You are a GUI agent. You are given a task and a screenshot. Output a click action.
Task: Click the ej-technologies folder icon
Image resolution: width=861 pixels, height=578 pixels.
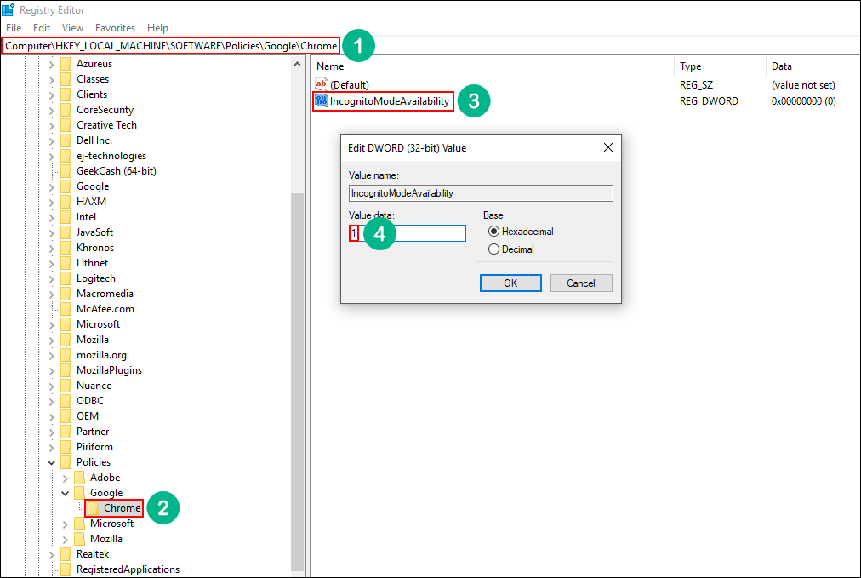(66, 156)
